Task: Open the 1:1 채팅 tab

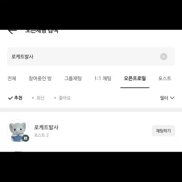Action: coord(103,78)
